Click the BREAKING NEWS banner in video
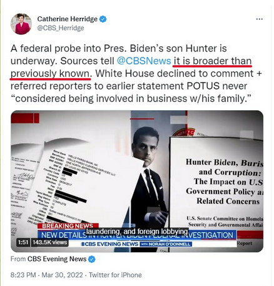 tap(68, 226)
